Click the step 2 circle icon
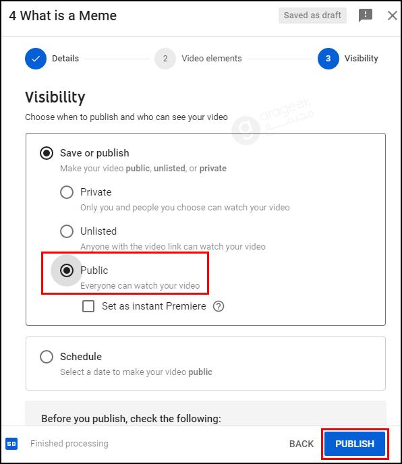The image size is (402, 464). tap(165, 59)
